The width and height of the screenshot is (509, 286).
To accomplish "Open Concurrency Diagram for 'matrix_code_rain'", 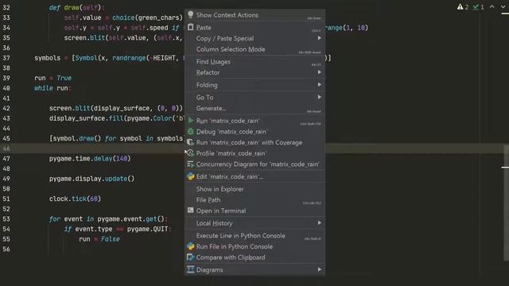I will click(254, 164).
